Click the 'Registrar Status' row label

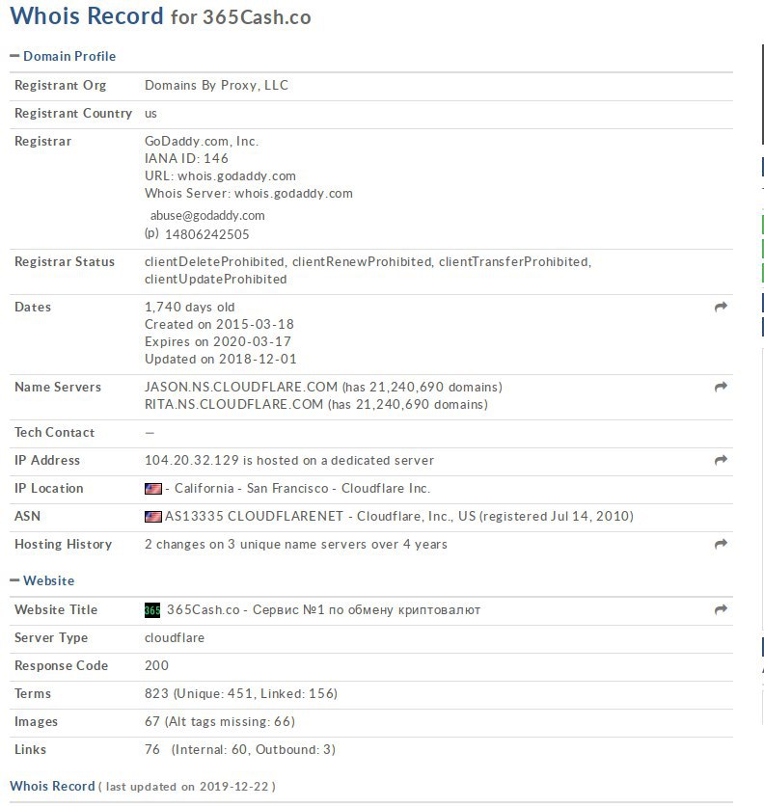point(65,261)
